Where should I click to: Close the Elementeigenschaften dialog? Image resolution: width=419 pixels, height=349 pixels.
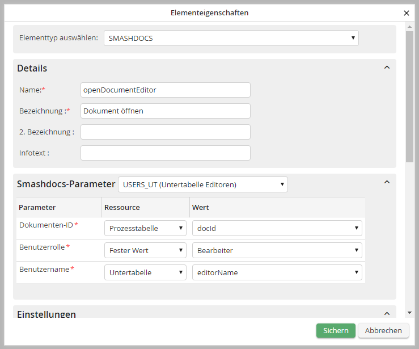406,12
